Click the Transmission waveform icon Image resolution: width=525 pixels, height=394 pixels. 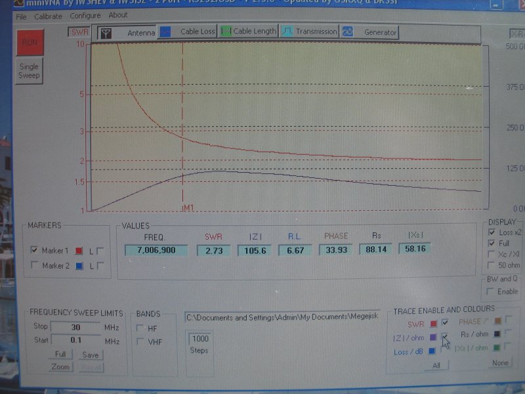pyautogui.click(x=287, y=32)
